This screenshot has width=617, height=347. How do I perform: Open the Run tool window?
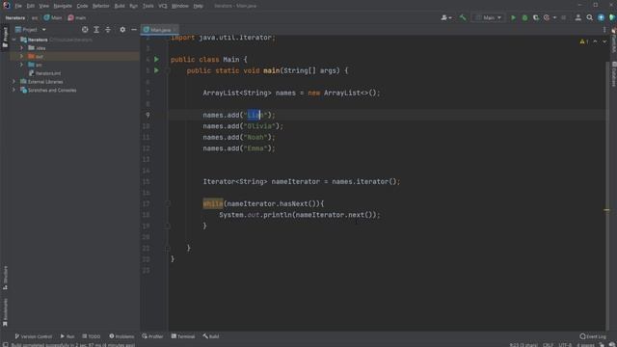point(67,336)
